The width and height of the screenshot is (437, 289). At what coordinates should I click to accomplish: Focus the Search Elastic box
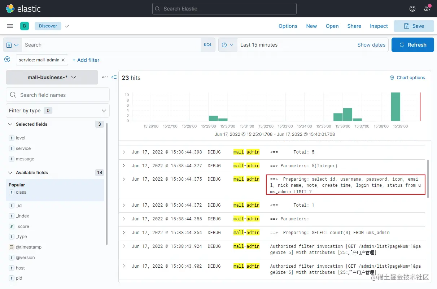(224, 9)
